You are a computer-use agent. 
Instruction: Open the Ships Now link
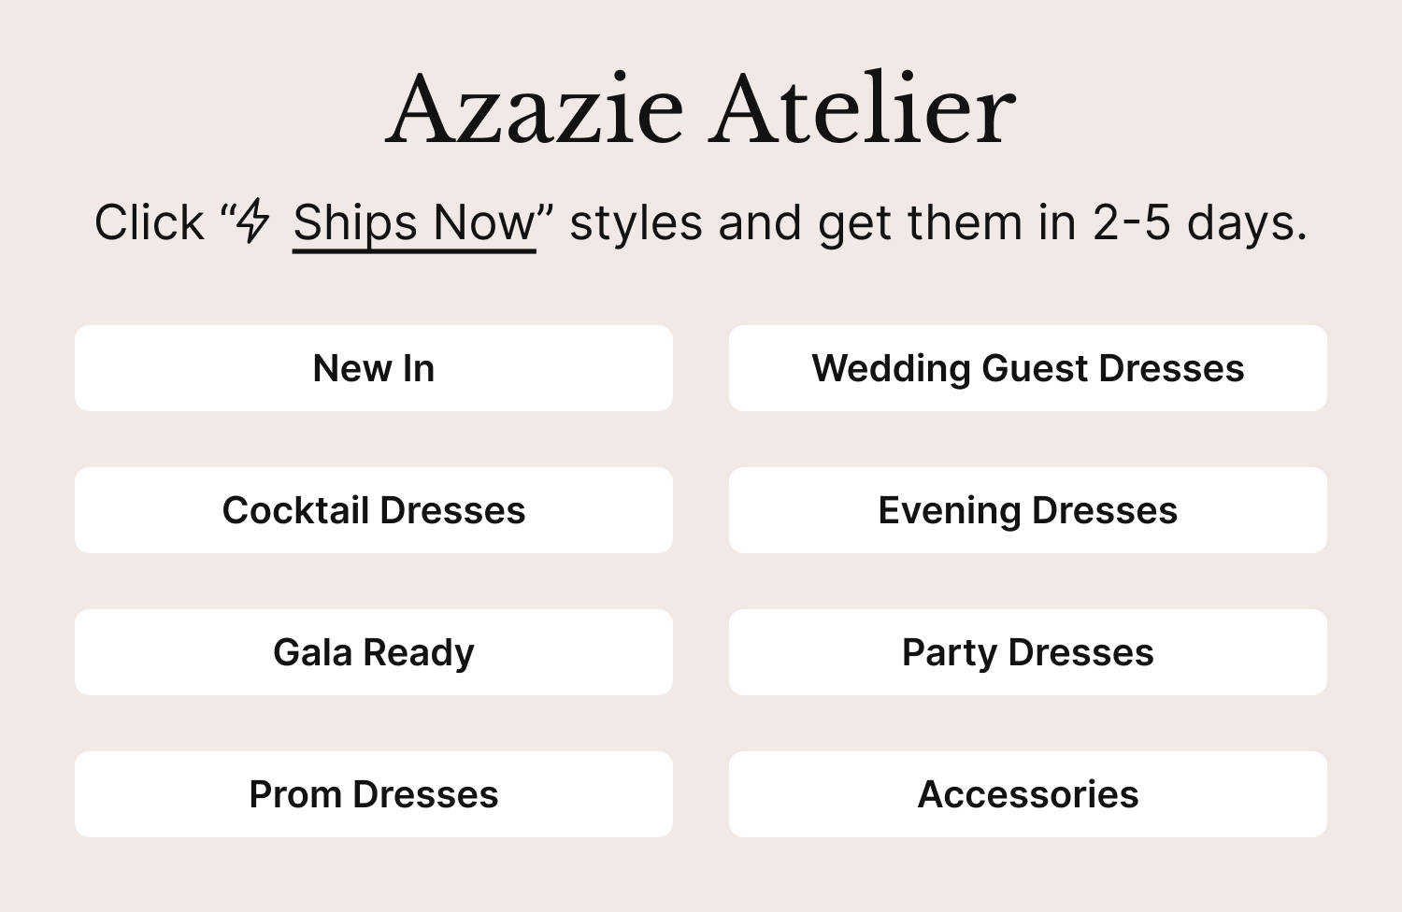[414, 224]
